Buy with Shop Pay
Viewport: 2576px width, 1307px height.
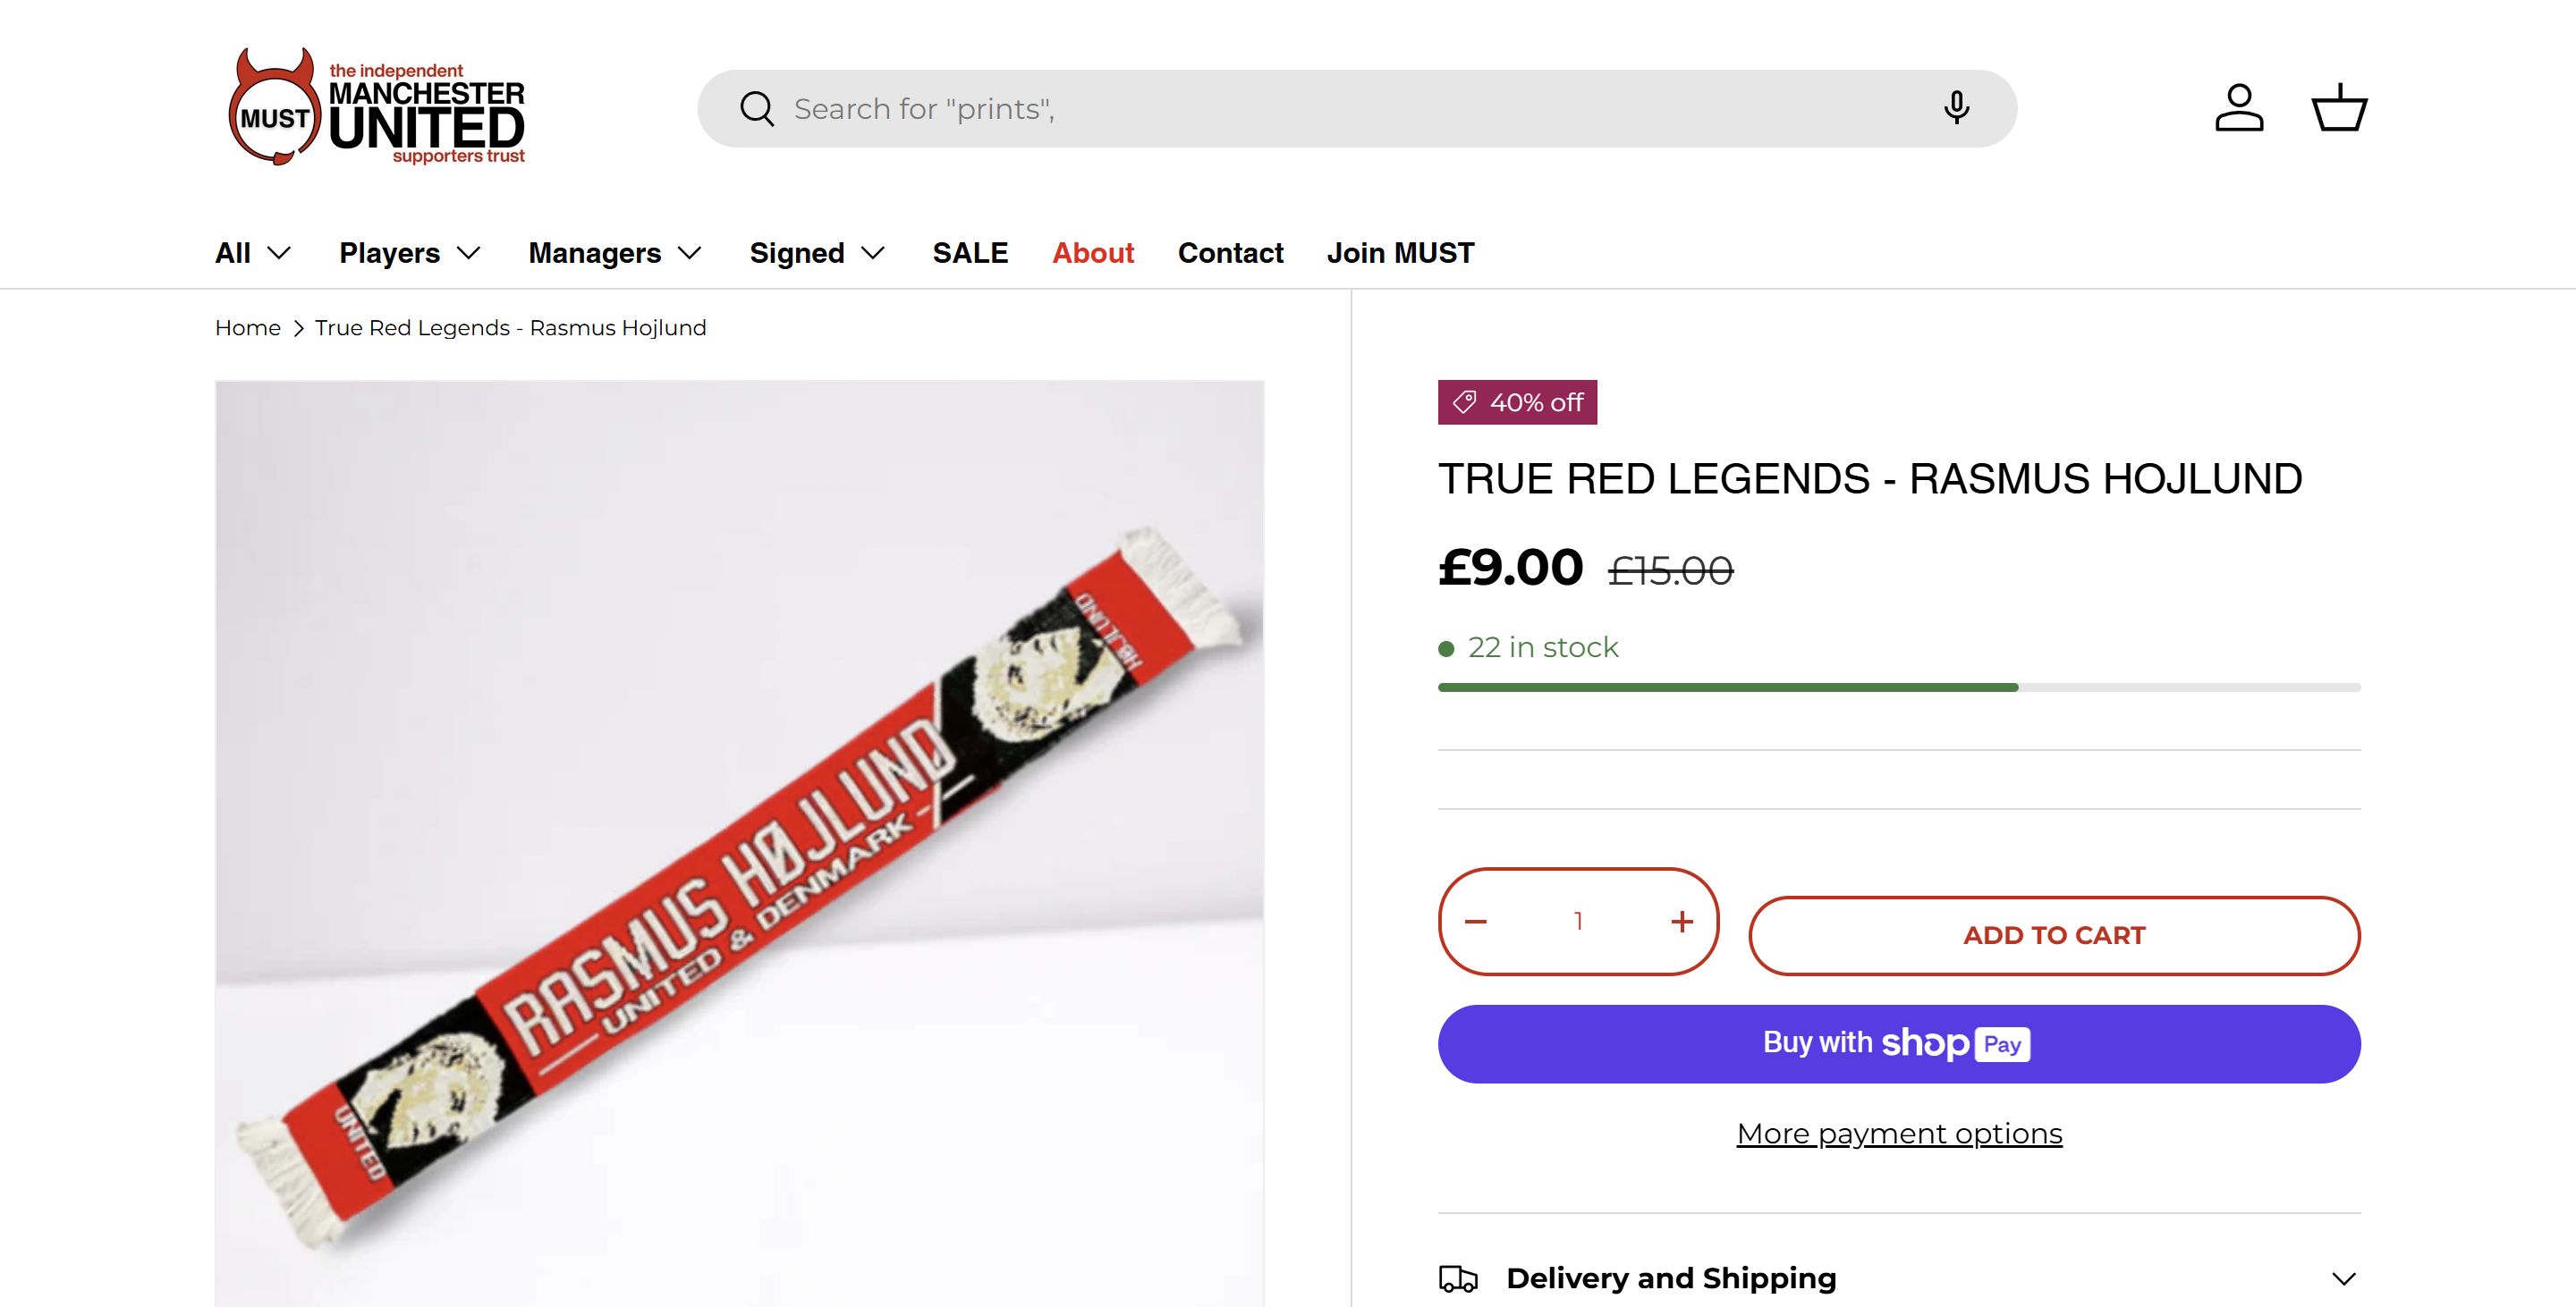click(1899, 1043)
